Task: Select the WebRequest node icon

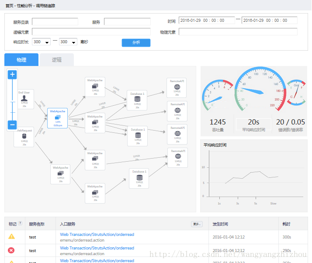Action: (x=24, y=136)
